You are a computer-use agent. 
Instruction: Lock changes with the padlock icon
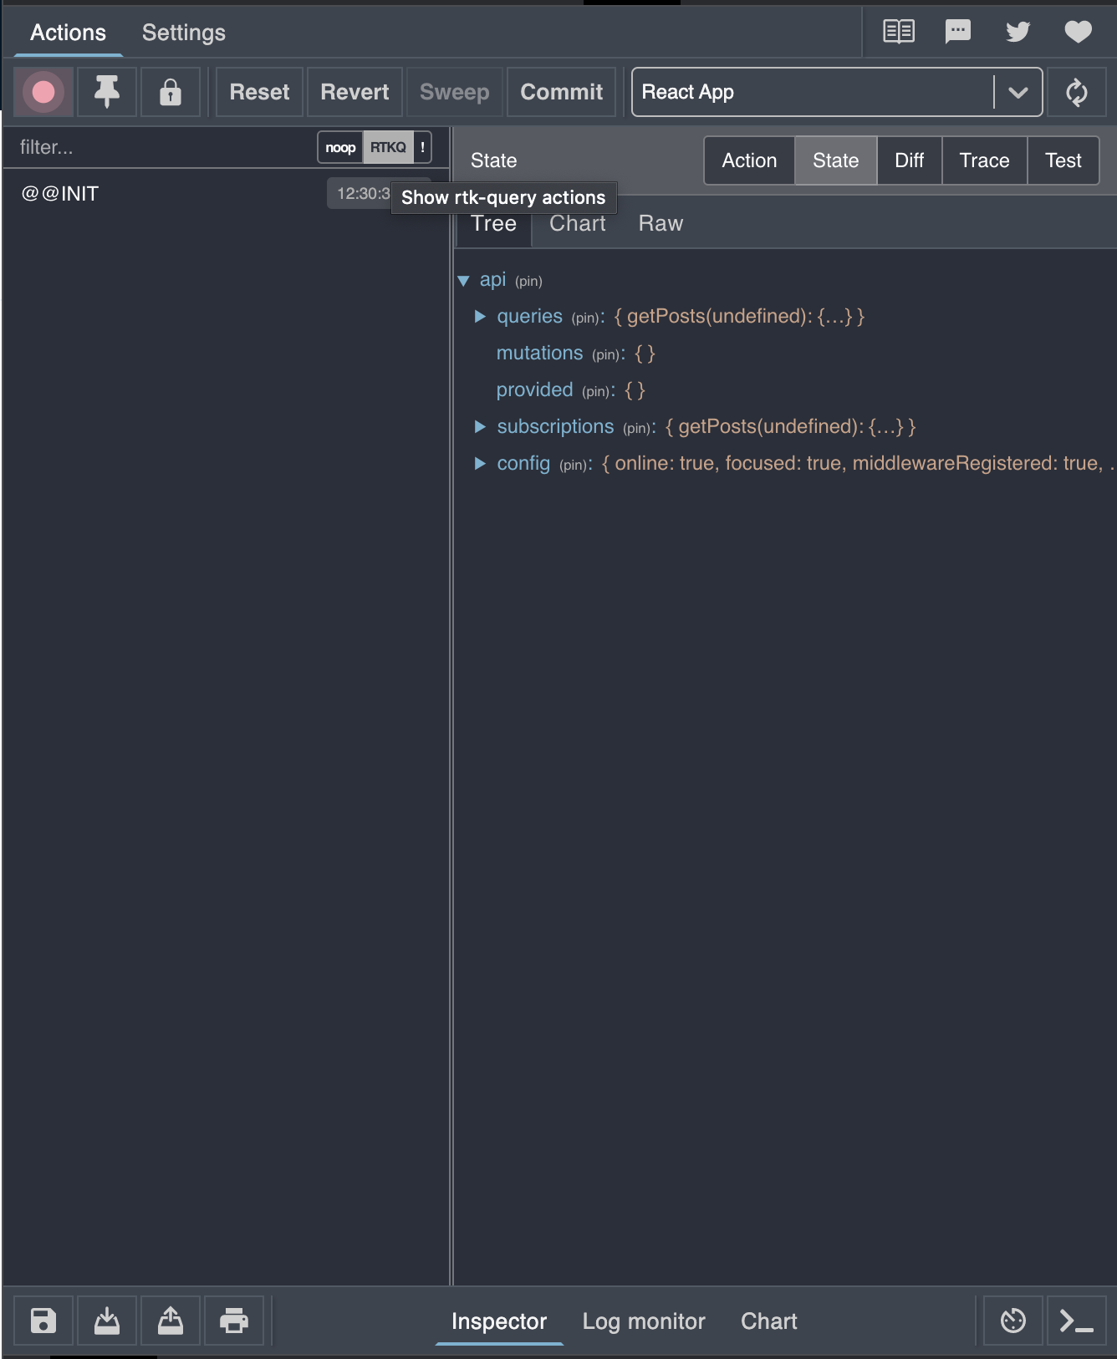[171, 92]
